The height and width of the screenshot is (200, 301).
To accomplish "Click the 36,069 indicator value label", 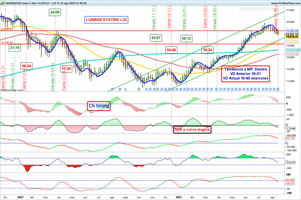I will [290, 180].
